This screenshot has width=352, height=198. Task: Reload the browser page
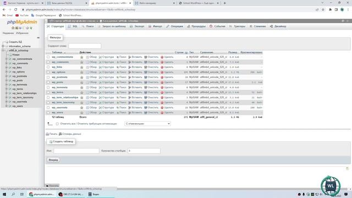tap(15, 10)
